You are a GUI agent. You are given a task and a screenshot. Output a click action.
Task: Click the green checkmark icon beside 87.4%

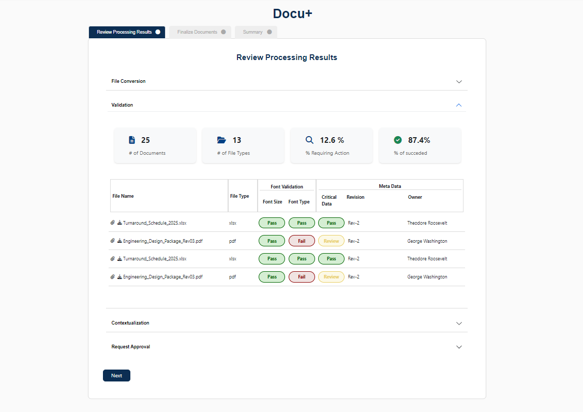tap(398, 140)
